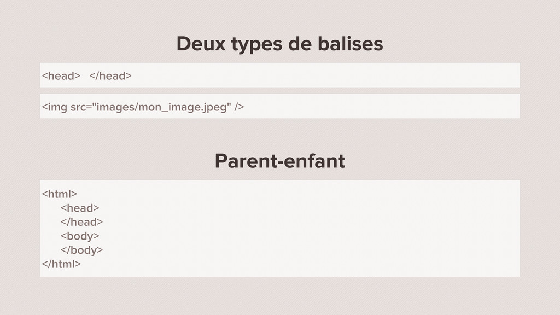The image size is (560, 315).
Task: Select the closing </body> line
Action: coord(82,250)
